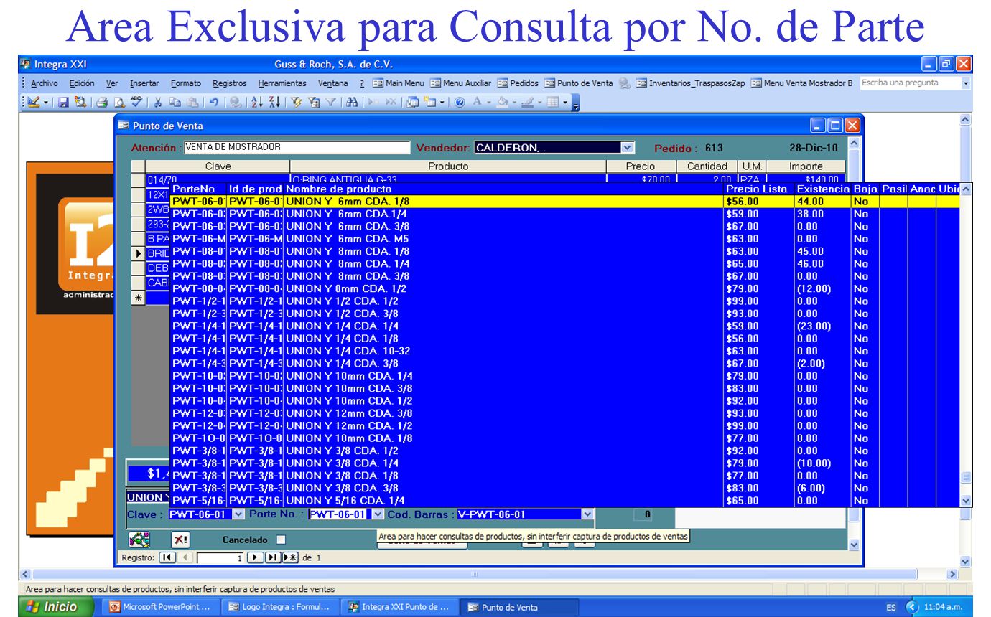The width and height of the screenshot is (991, 617).
Task: Click the Windows Inicio start button
Action: 49,607
